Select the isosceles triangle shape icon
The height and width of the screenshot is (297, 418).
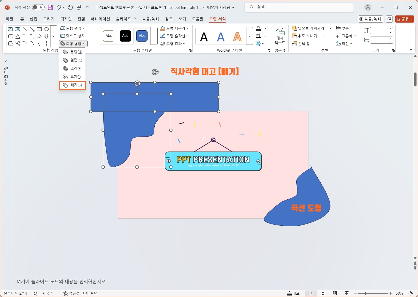click(x=18, y=36)
